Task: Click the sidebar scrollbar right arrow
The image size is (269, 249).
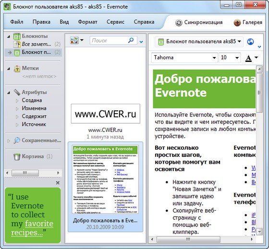Action: click(58, 173)
